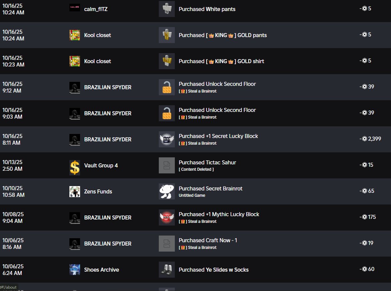
Task: Click the placeholder icon next to Tictac Sahur
Action: coord(166,165)
